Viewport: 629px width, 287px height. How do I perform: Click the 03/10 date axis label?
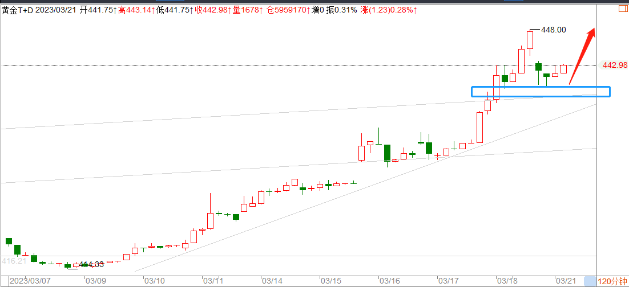(x=154, y=281)
